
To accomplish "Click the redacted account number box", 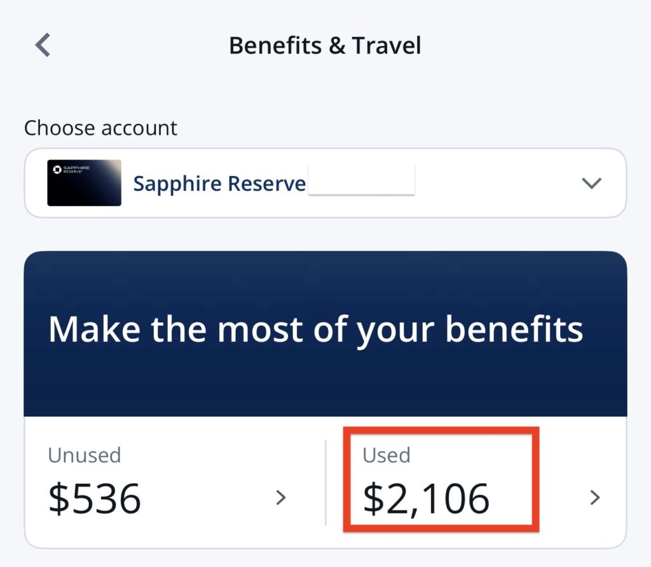I will pos(361,179).
